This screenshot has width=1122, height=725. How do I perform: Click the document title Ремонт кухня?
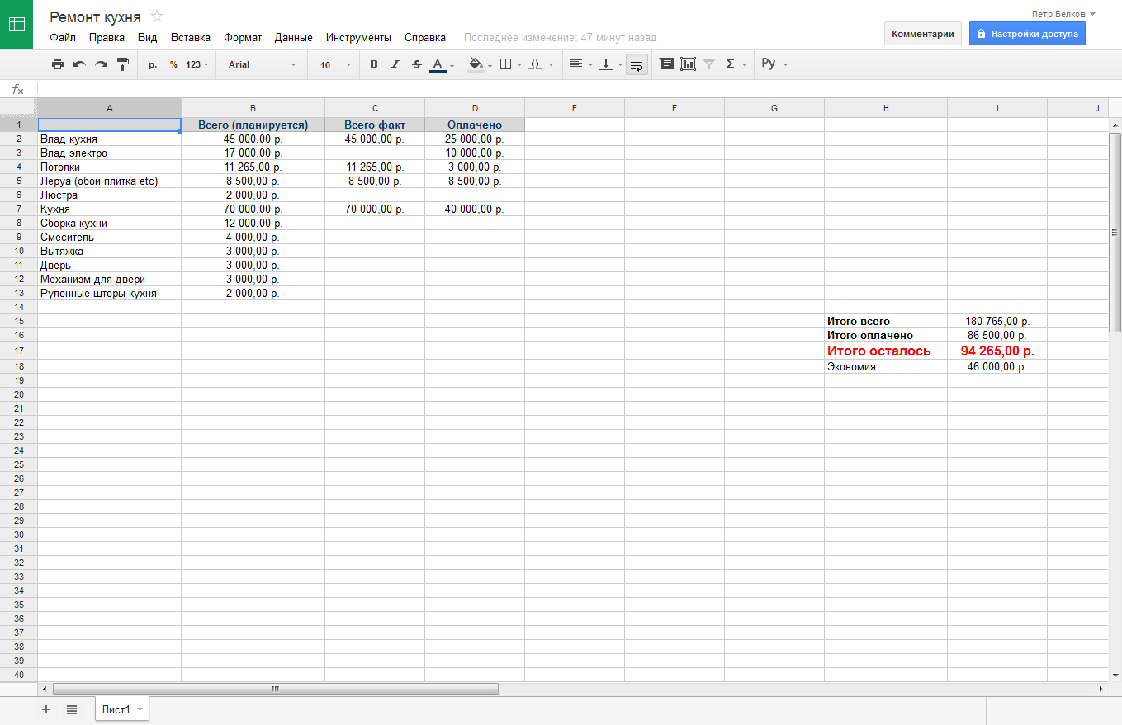click(95, 16)
